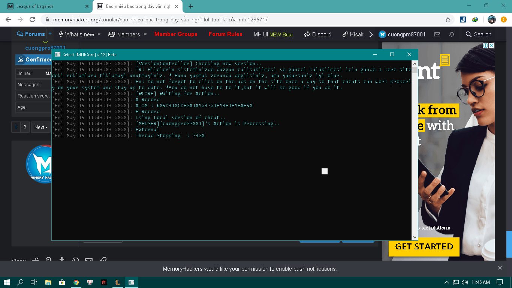Click the Search button in forum navbar
This screenshot has height=288, width=512.
[478, 34]
